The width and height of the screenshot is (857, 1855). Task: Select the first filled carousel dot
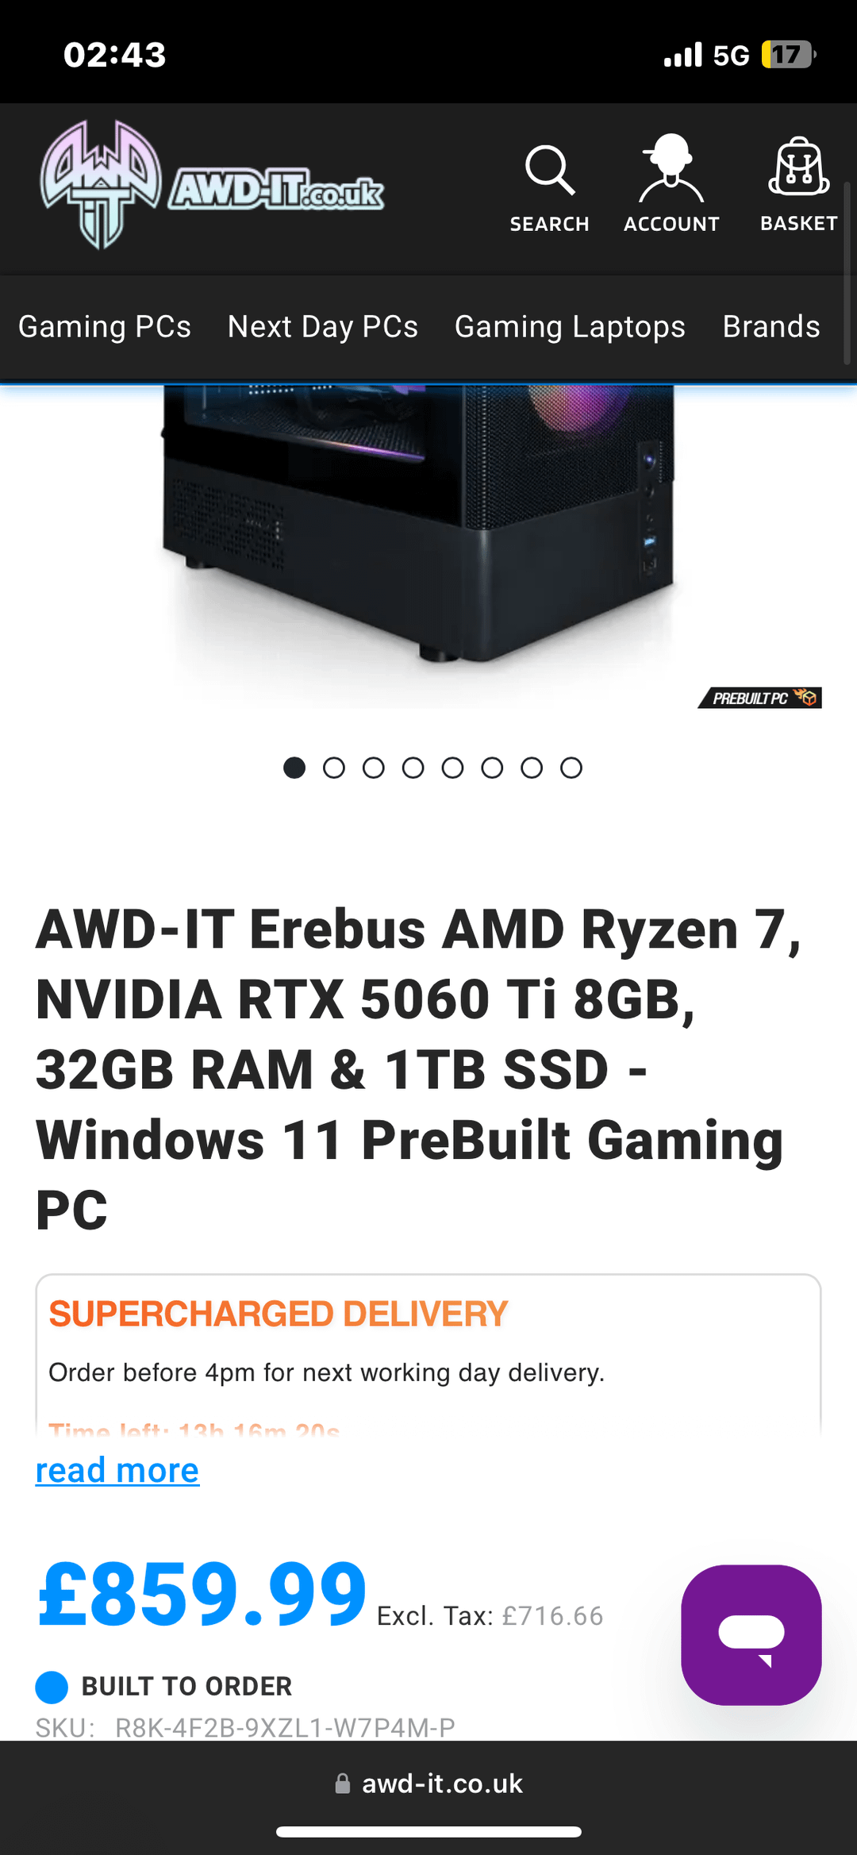click(294, 768)
